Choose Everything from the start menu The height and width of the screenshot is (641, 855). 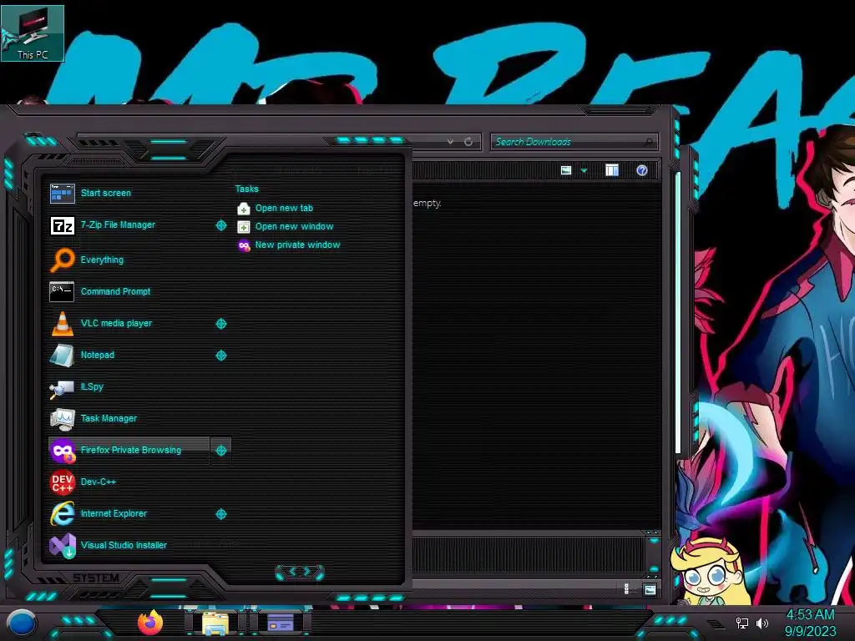102,260
